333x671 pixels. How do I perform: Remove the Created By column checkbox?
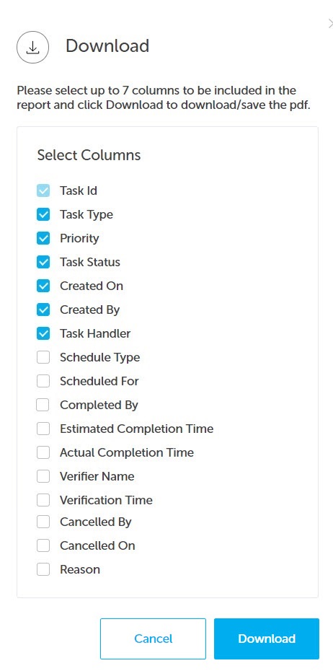[43, 310]
